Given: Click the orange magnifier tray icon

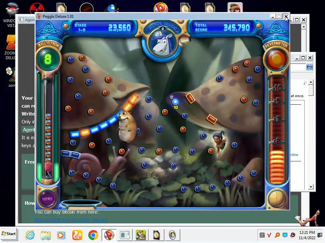Looking at the screenshot, I should click(277, 235).
